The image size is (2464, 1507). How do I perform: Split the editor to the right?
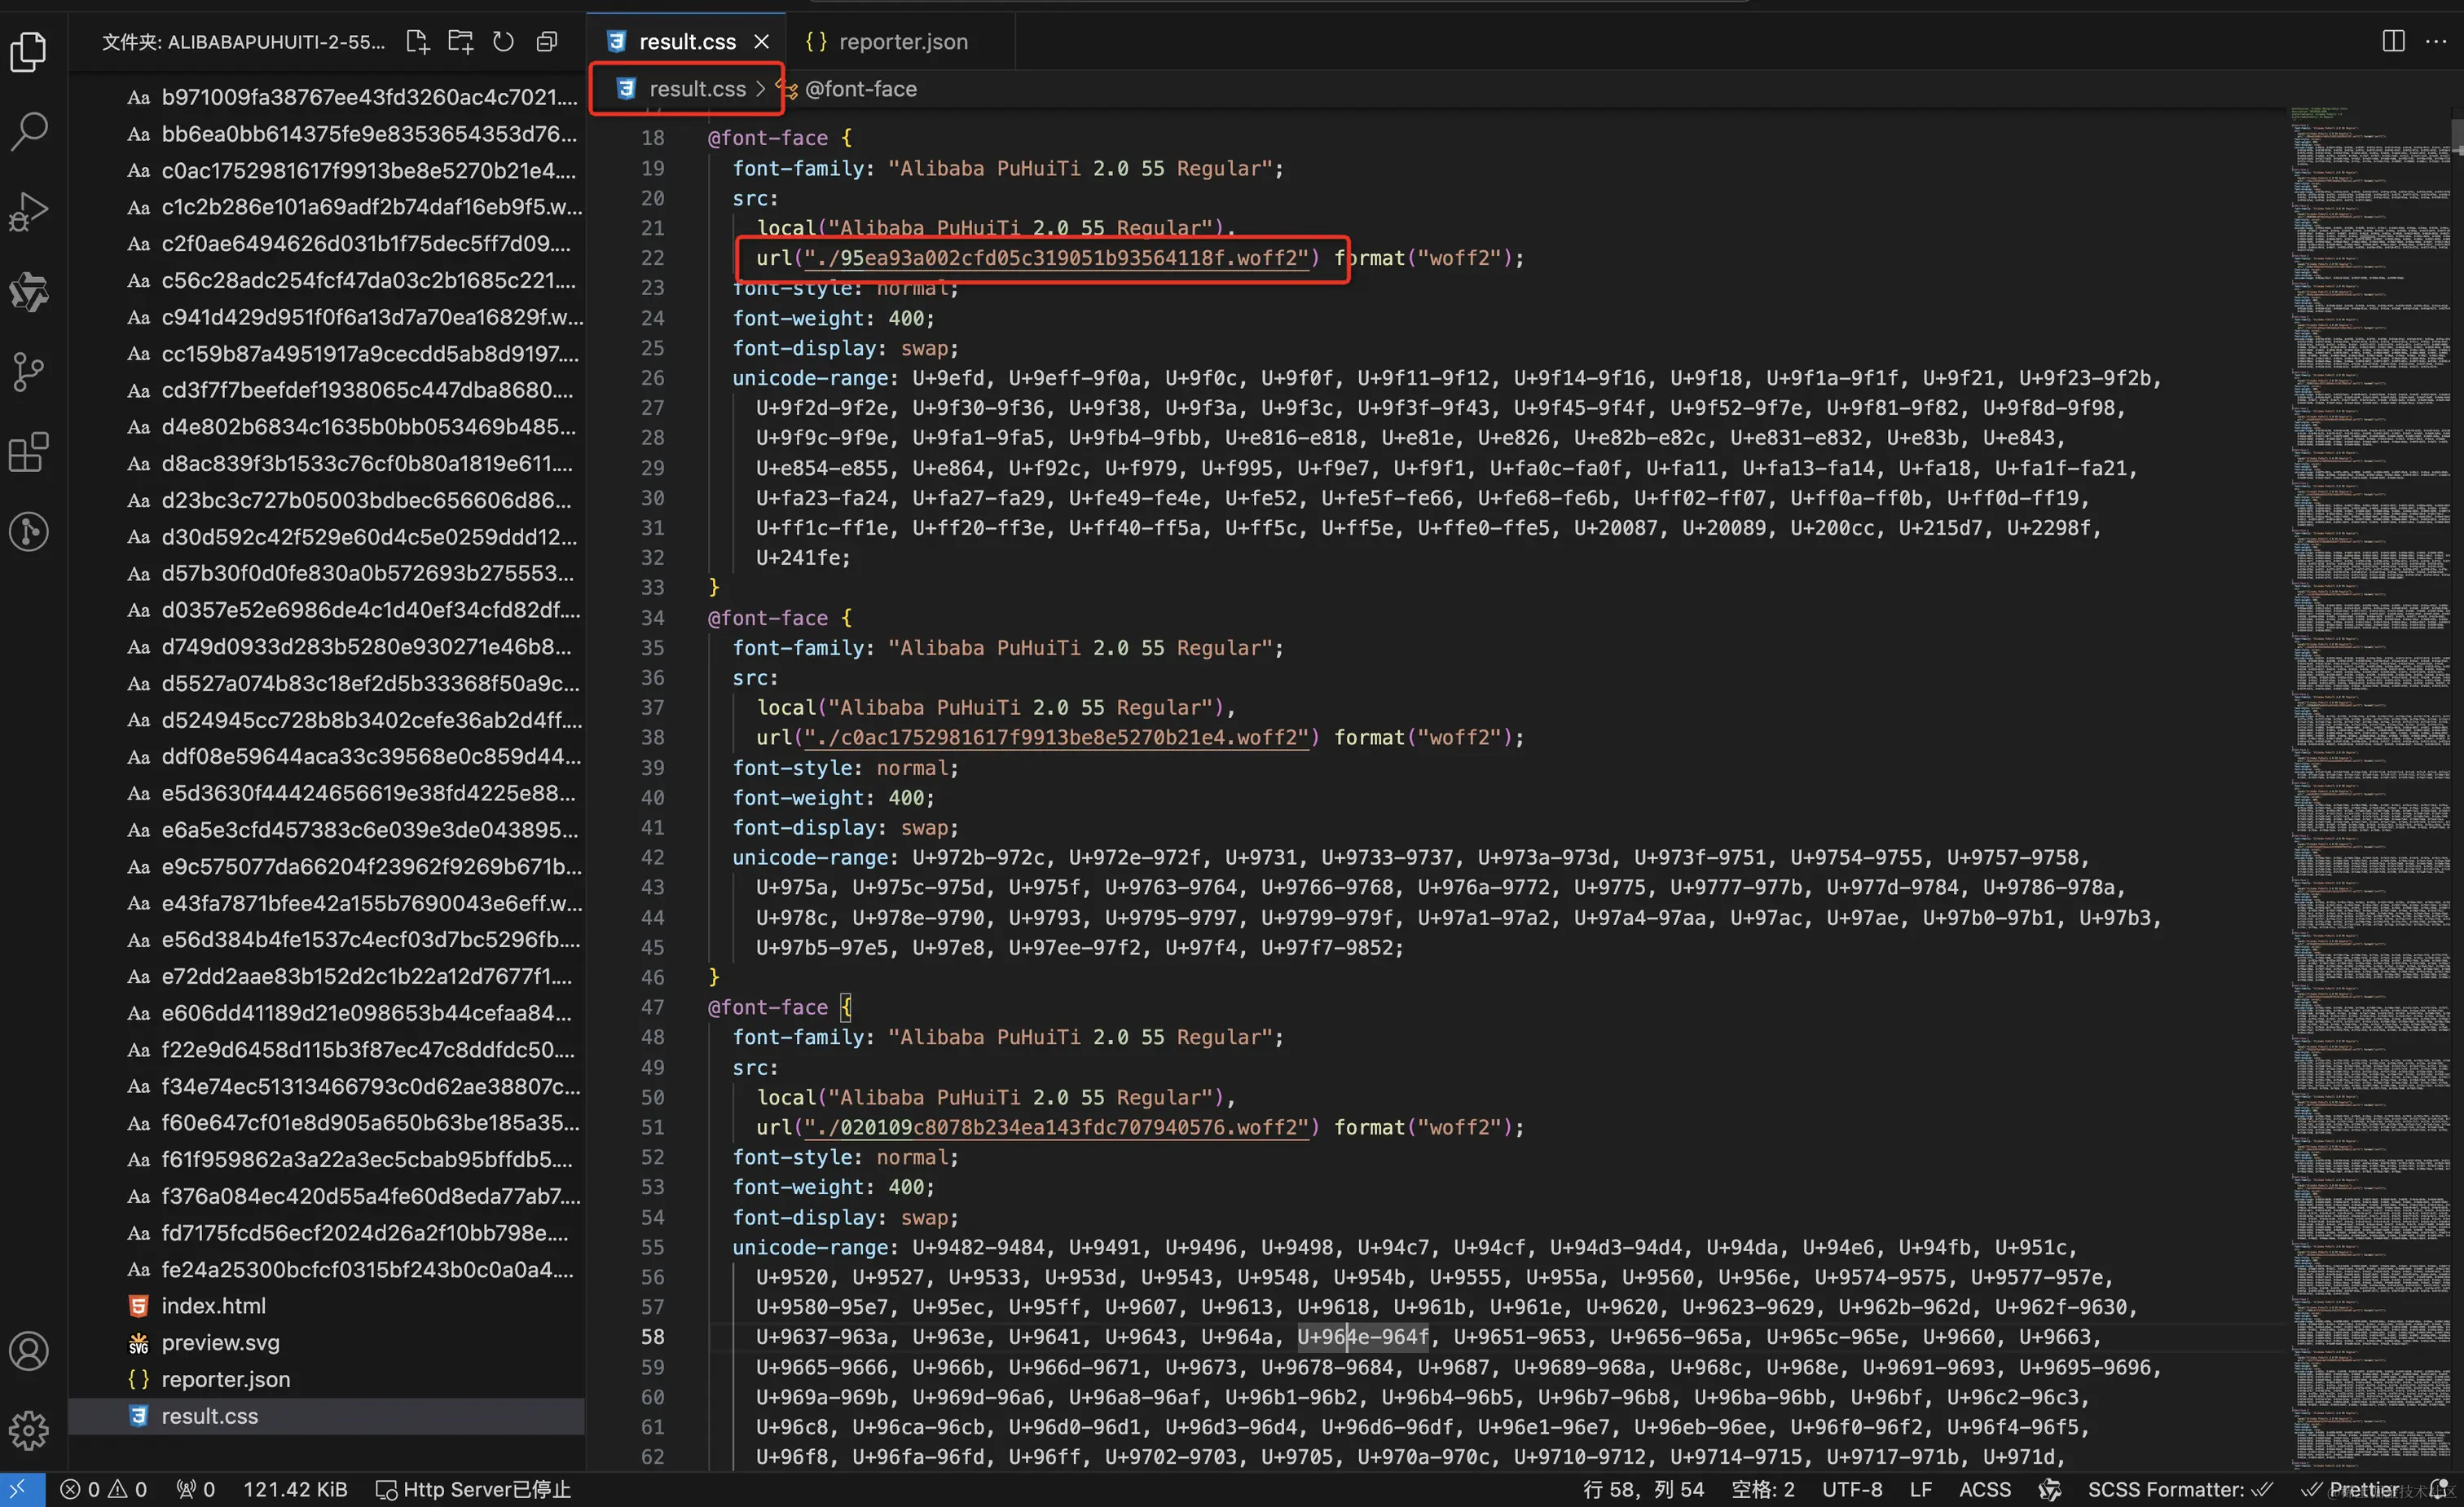pyautogui.click(x=2393, y=41)
